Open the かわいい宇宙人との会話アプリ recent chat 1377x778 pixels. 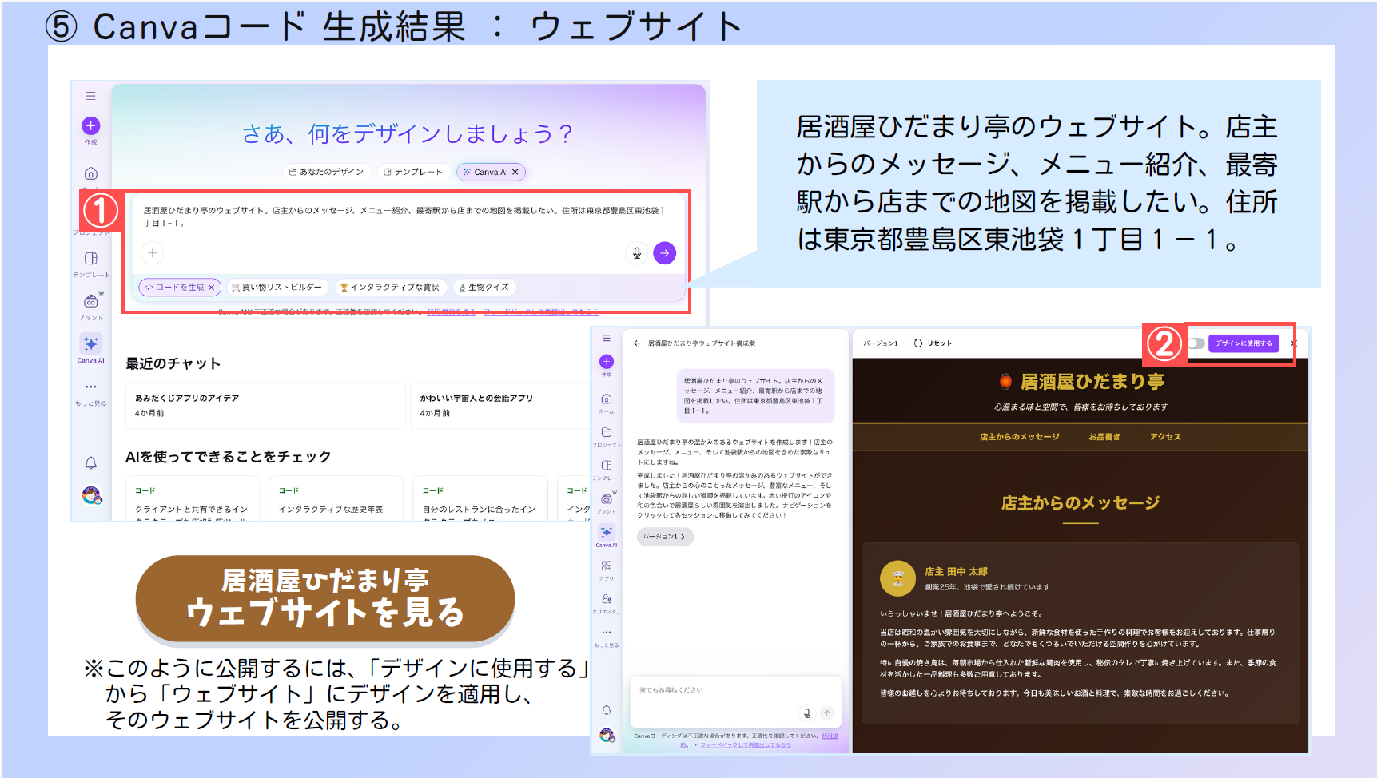coord(501,406)
